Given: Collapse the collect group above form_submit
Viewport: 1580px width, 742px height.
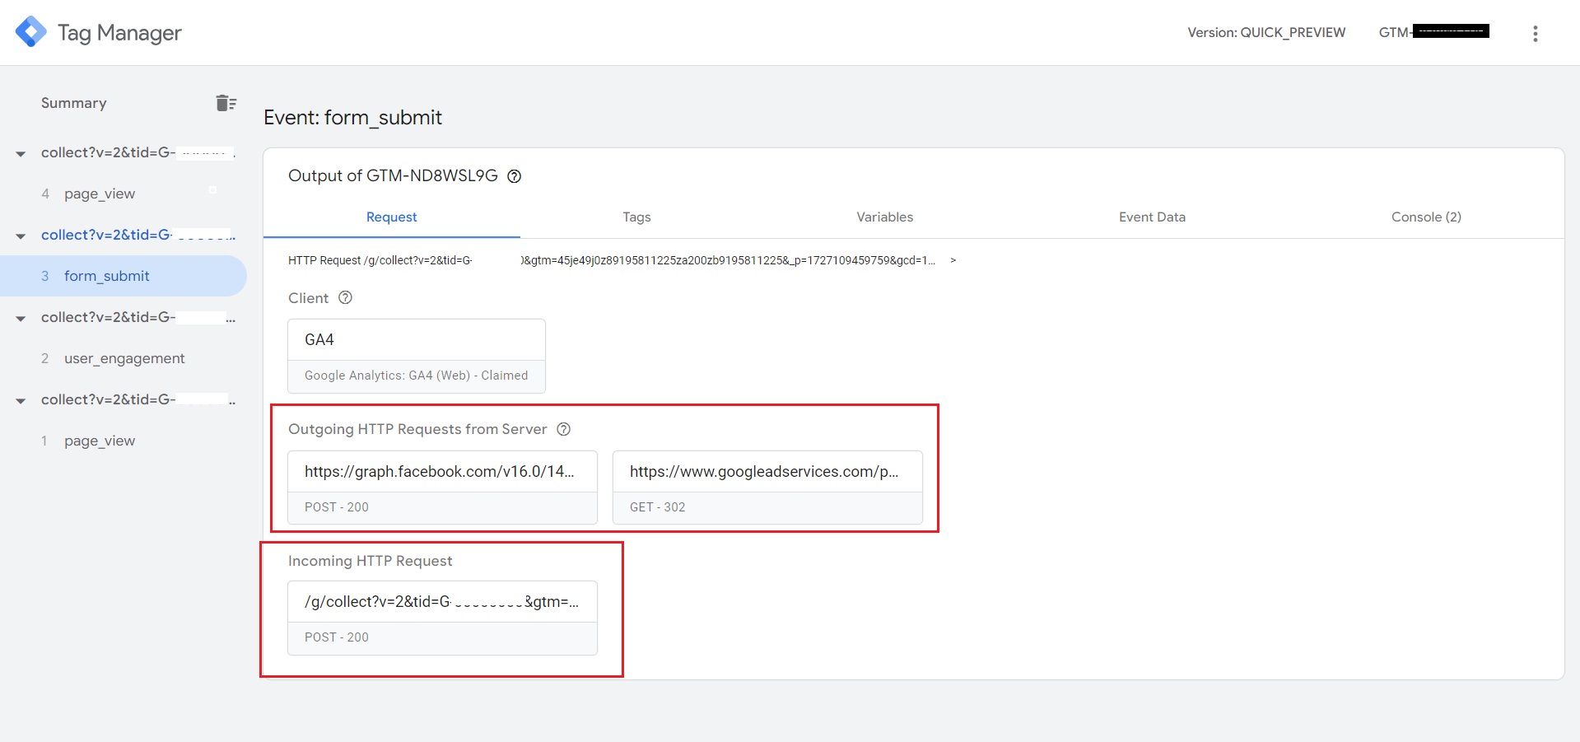Looking at the screenshot, I should coord(21,236).
